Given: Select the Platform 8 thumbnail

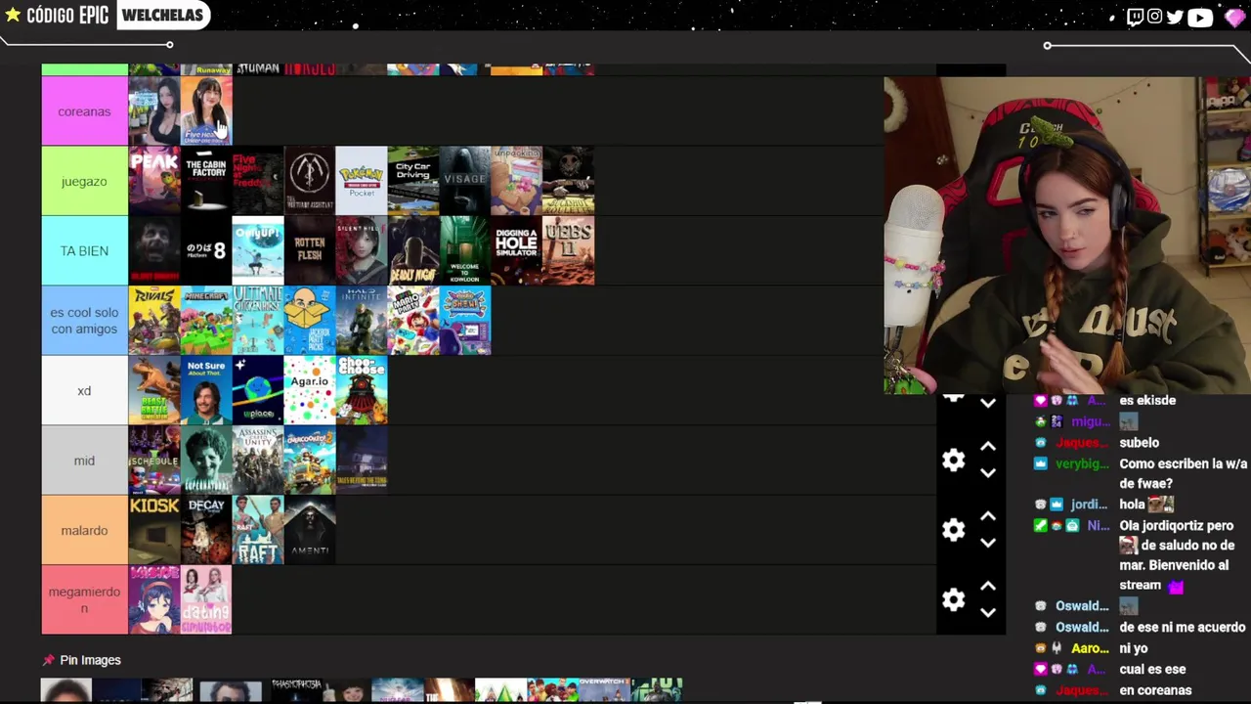Looking at the screenshot, I should (206, 251).
